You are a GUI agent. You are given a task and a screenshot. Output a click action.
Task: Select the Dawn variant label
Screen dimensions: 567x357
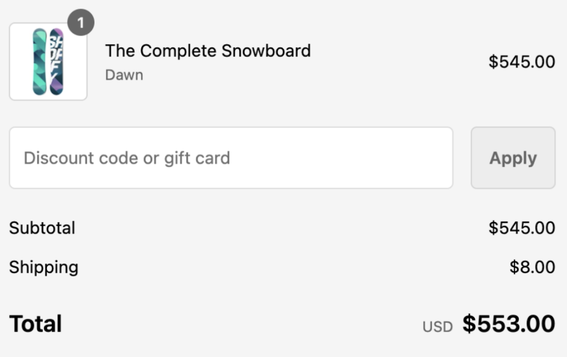pyautogui.click(x=123, y=75)
